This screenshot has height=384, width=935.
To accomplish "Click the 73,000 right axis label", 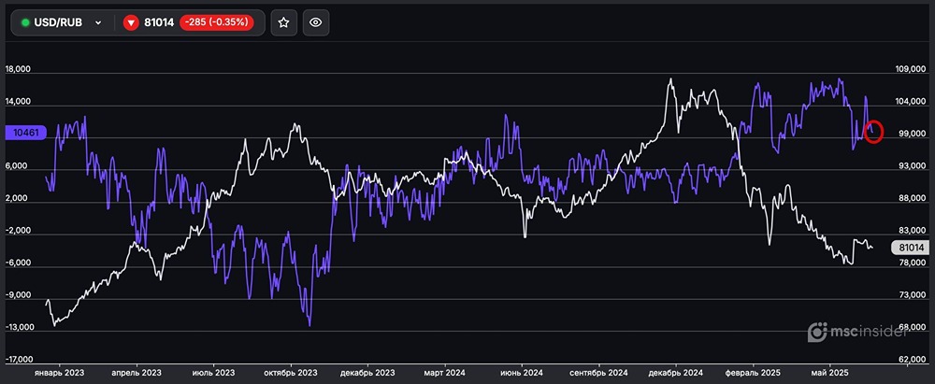I will [x=913, y=295].
